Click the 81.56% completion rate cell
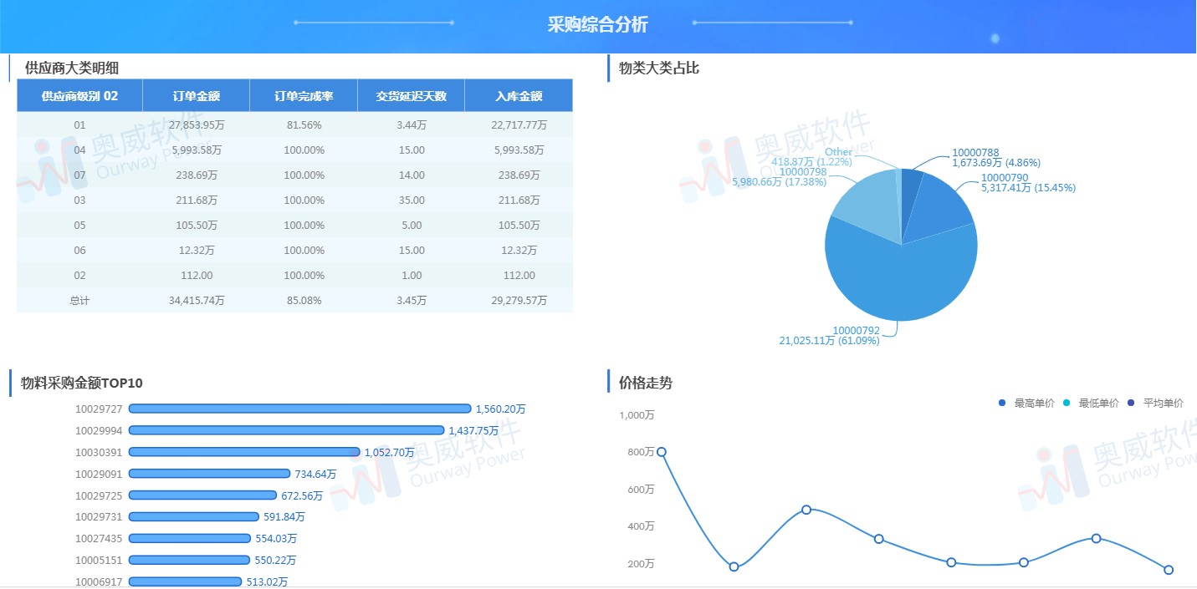 coord(304,125)
